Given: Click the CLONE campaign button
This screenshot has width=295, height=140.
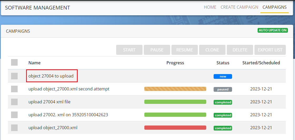Looking at the screenshot, I should point(212,50).
